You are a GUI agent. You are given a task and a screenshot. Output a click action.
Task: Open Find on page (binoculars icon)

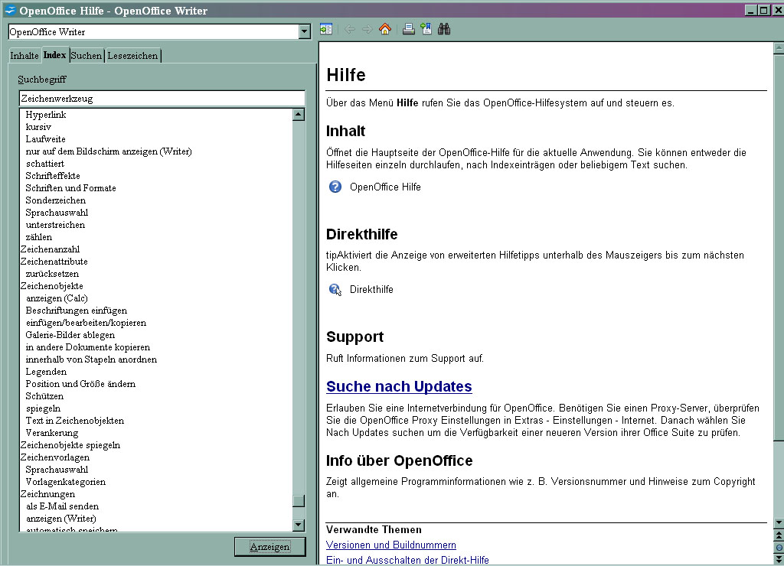click(x=444, y=30)
